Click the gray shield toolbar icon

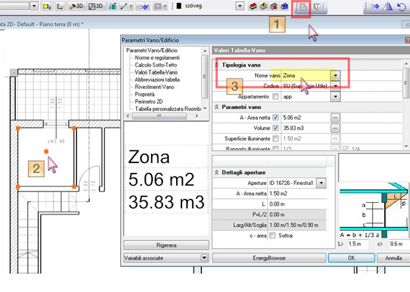(317, 7)
